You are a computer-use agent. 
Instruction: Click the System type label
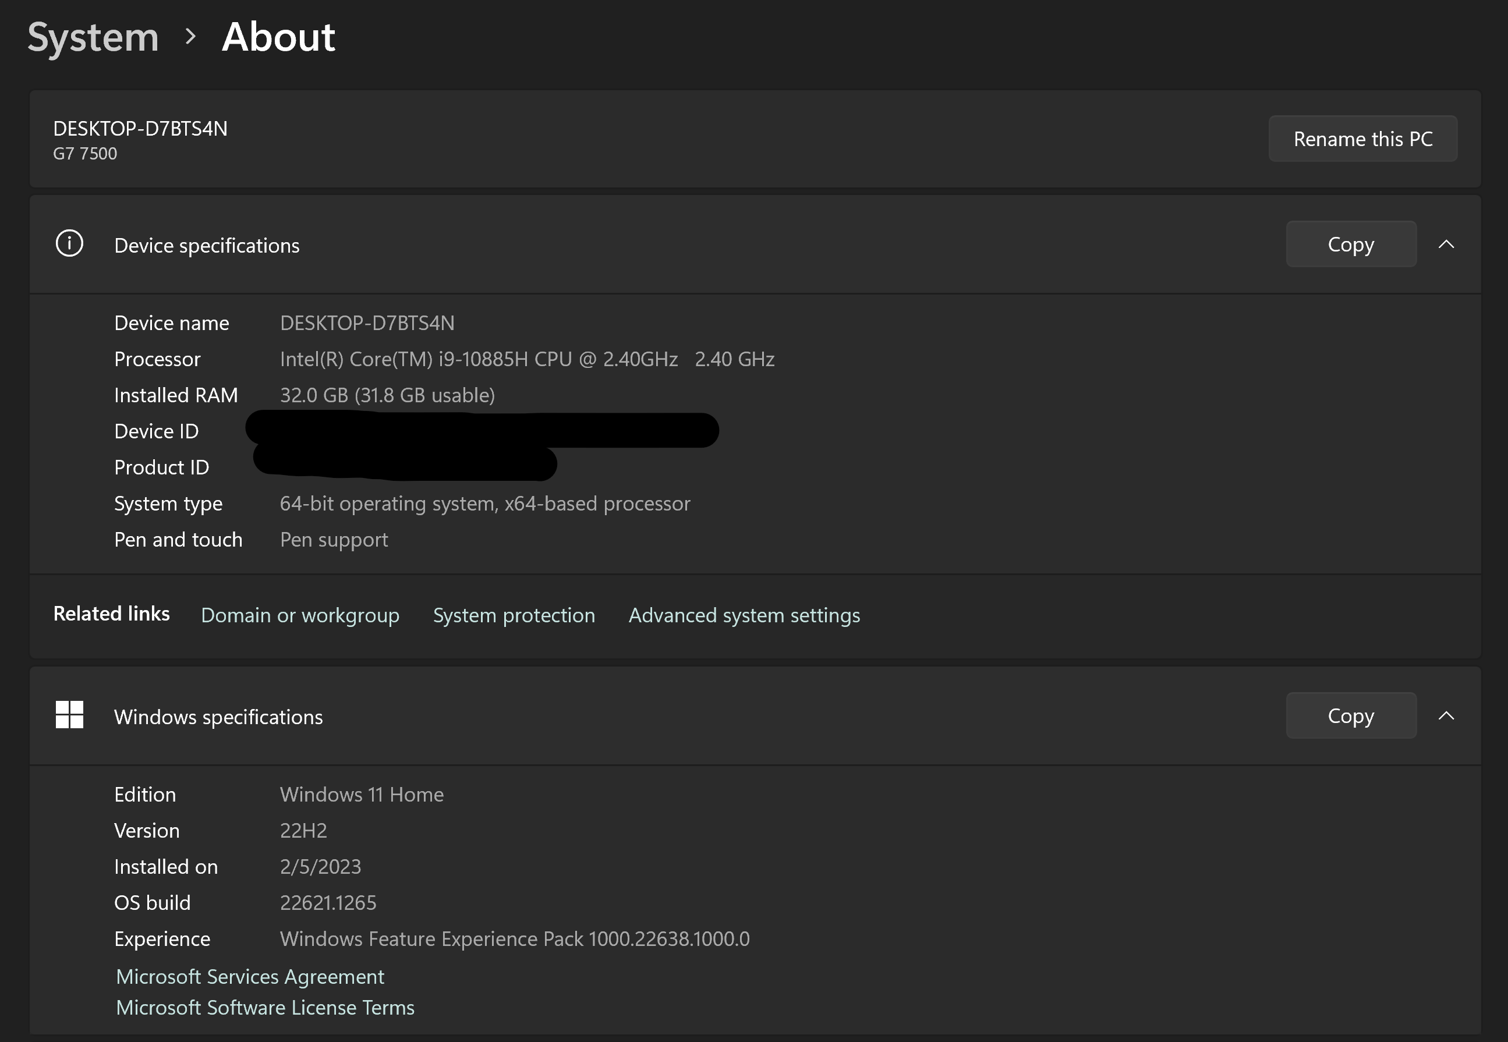point(168,504)
